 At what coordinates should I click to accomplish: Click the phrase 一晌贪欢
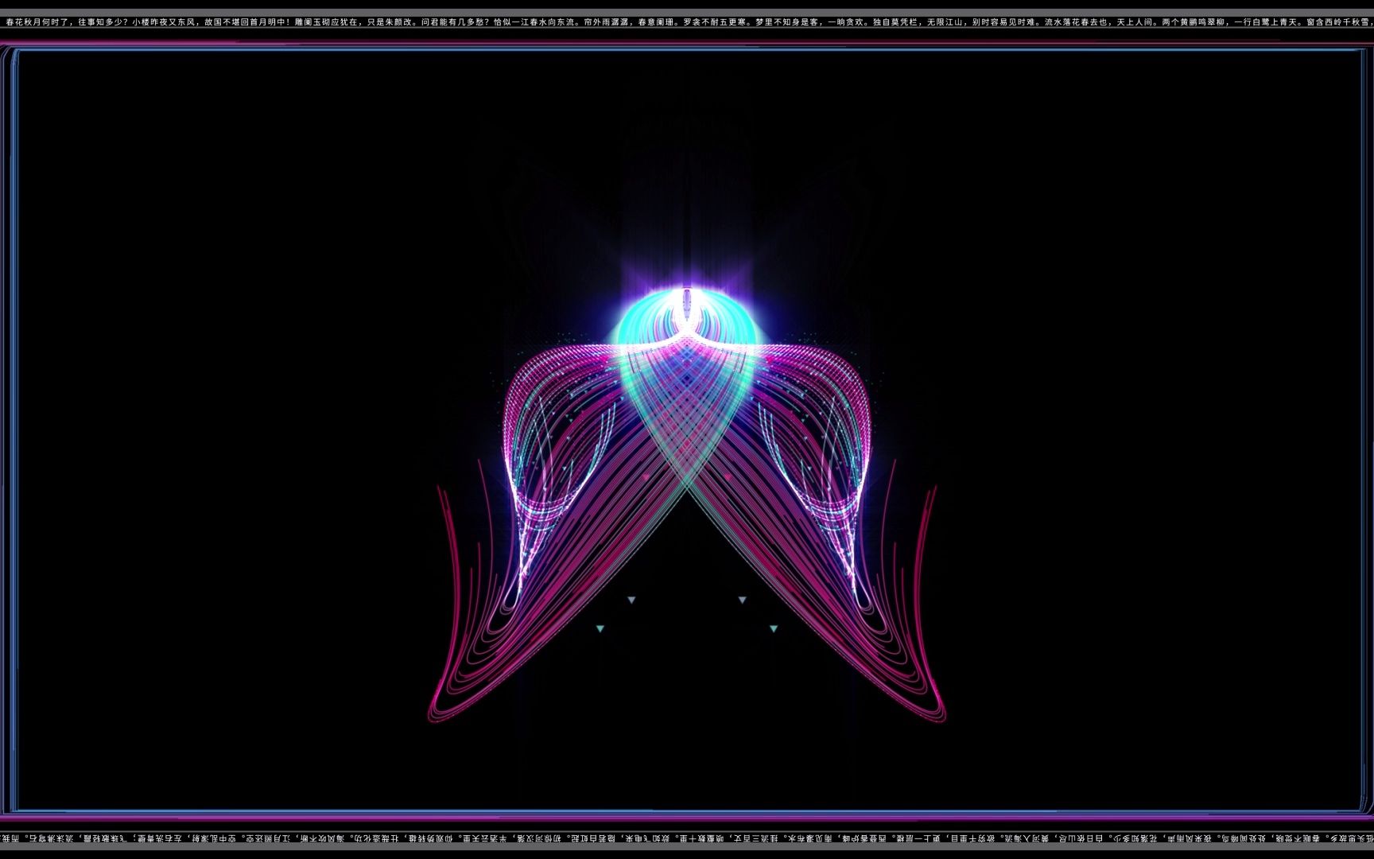(845, 22)
